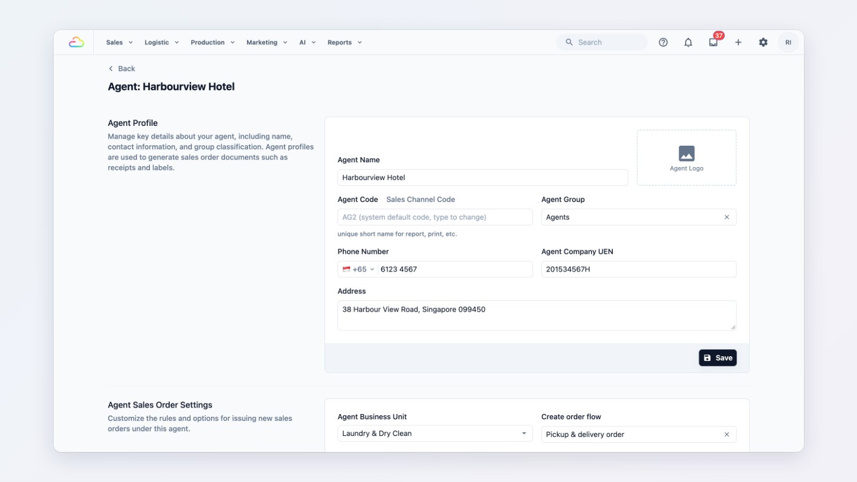
Task: Select the Agent Code tab
Action: (x=358, y=199)
